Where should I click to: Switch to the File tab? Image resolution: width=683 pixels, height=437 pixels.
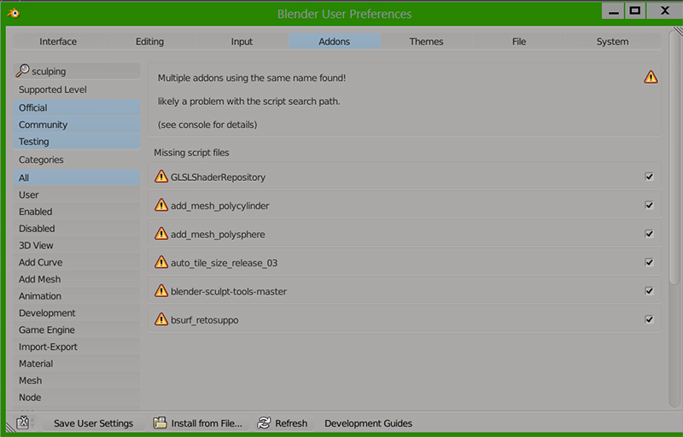[519, 41]
